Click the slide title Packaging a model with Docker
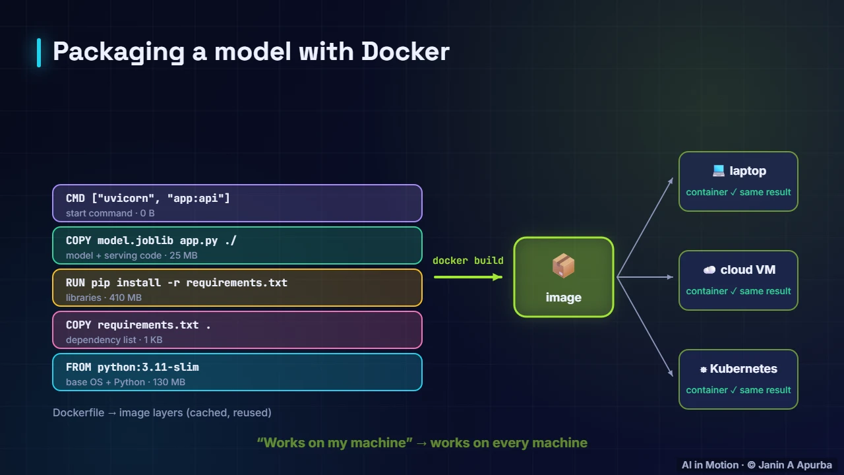The width and height of the screenshot is (844, 475). click(251, 51)
